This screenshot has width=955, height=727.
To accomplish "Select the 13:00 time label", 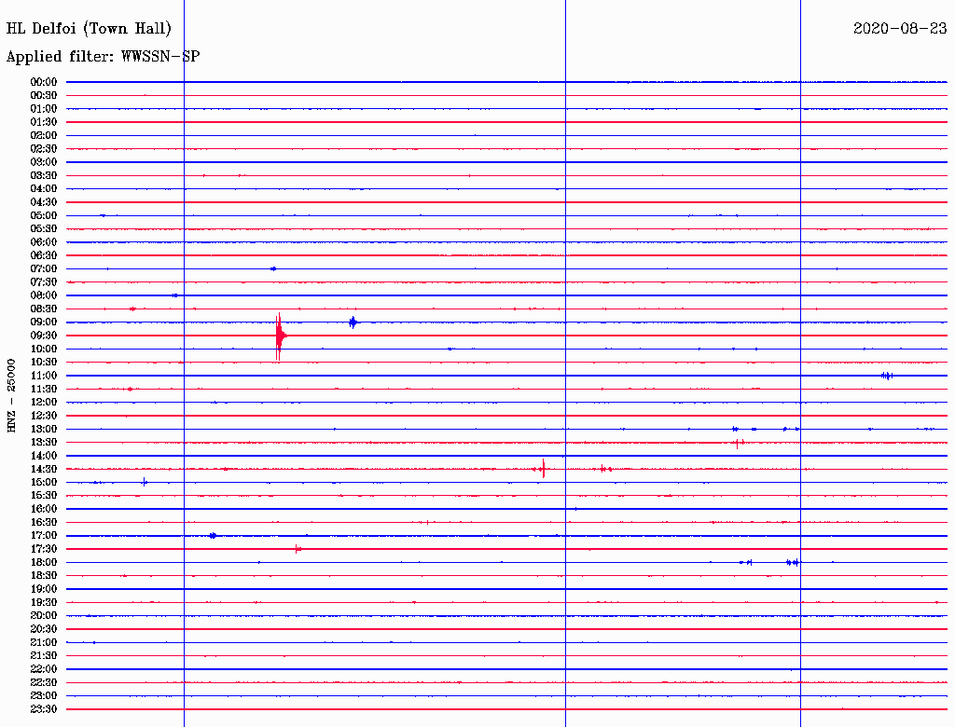I will 44,429.
